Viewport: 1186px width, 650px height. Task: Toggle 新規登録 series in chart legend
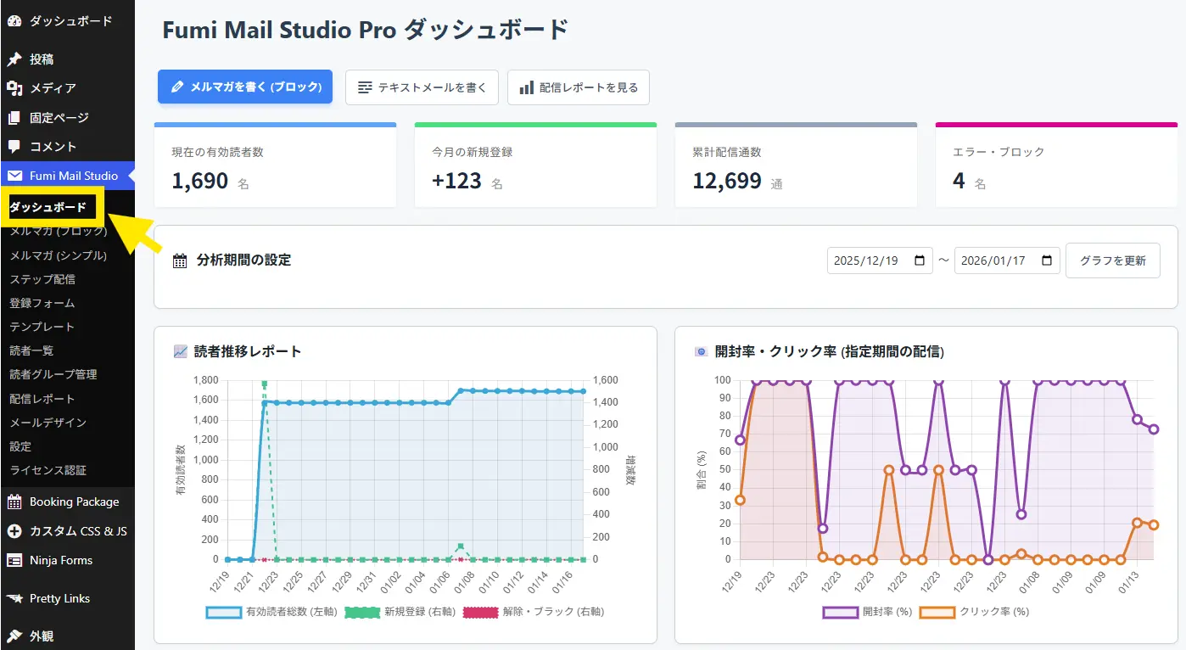363,612
